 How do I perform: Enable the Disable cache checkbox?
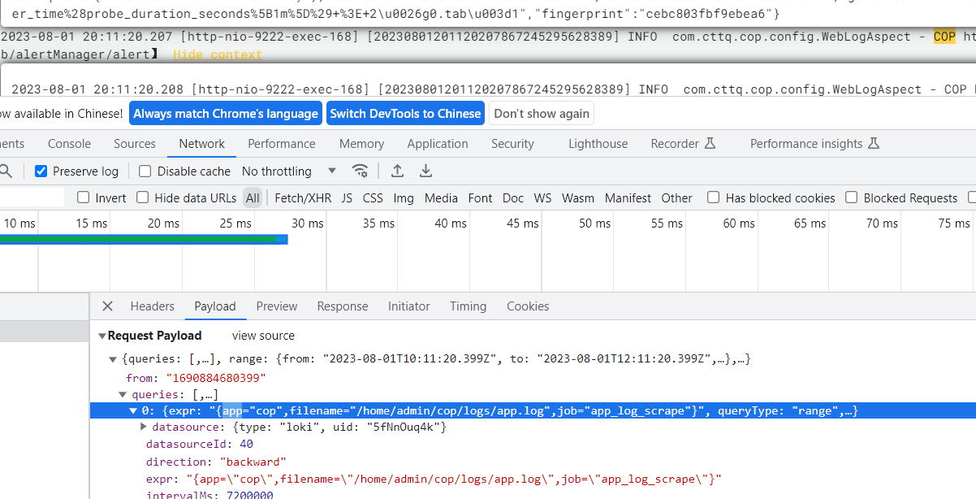tap(143, 171)
